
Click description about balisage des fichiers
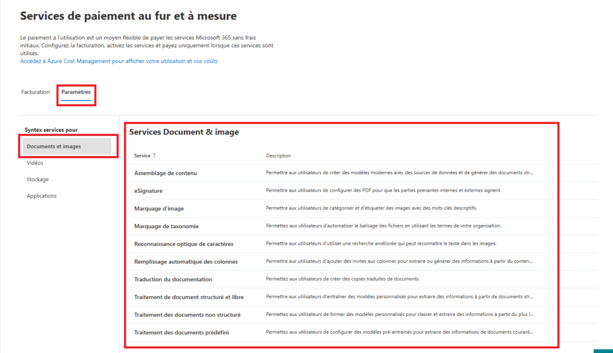click(x=384, y=226)
